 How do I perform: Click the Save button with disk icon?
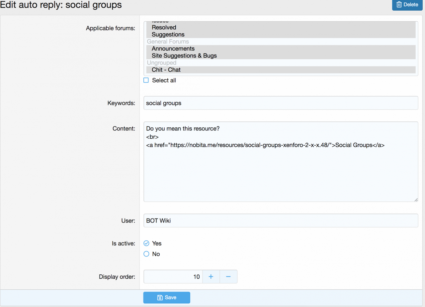[x=166, y=297]
